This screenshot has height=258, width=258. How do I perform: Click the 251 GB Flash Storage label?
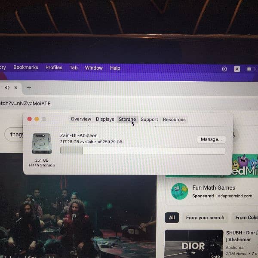pyautogui.click(x=42, y=163)
